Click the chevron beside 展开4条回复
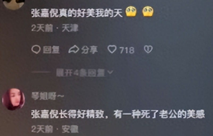The height and width of the screenshot is (136, 213). point(110,72)
